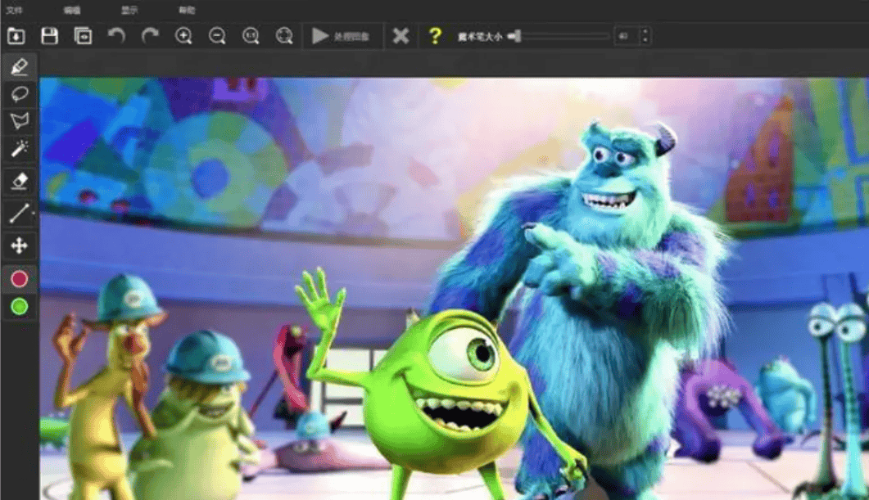The height and width of the screenshot is (500, 869).
Task: Select the Lasso selection tool
Action: coord(20,93)
